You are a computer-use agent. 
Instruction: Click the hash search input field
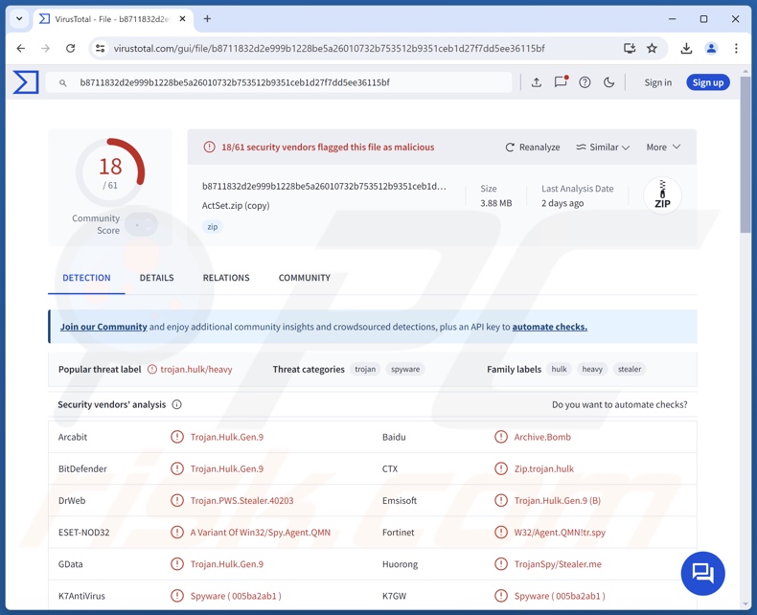[x=287, y=82]
